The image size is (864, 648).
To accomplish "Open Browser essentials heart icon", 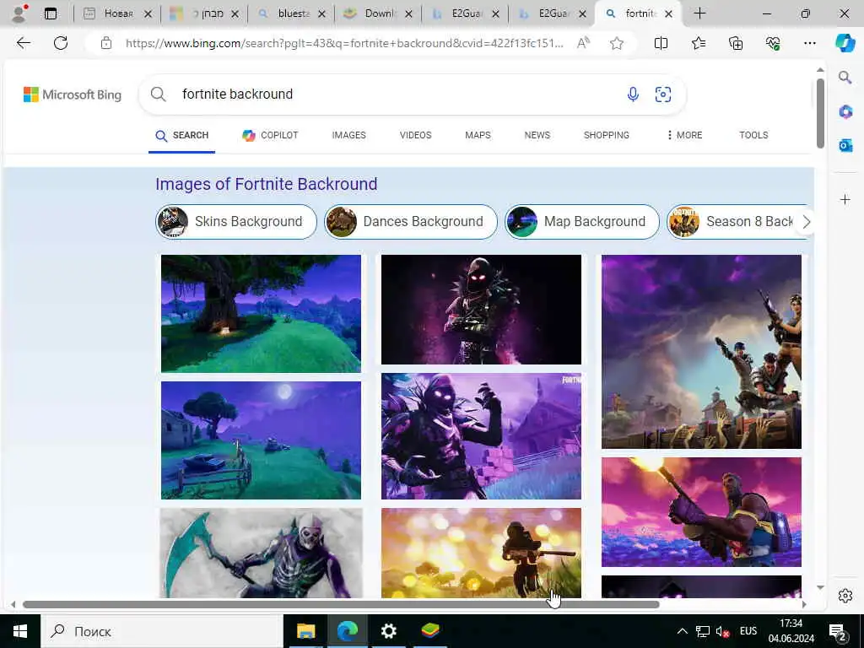I will [x=773, y=43].
